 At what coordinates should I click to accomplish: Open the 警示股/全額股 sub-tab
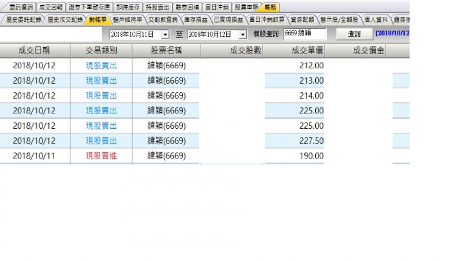339,20
